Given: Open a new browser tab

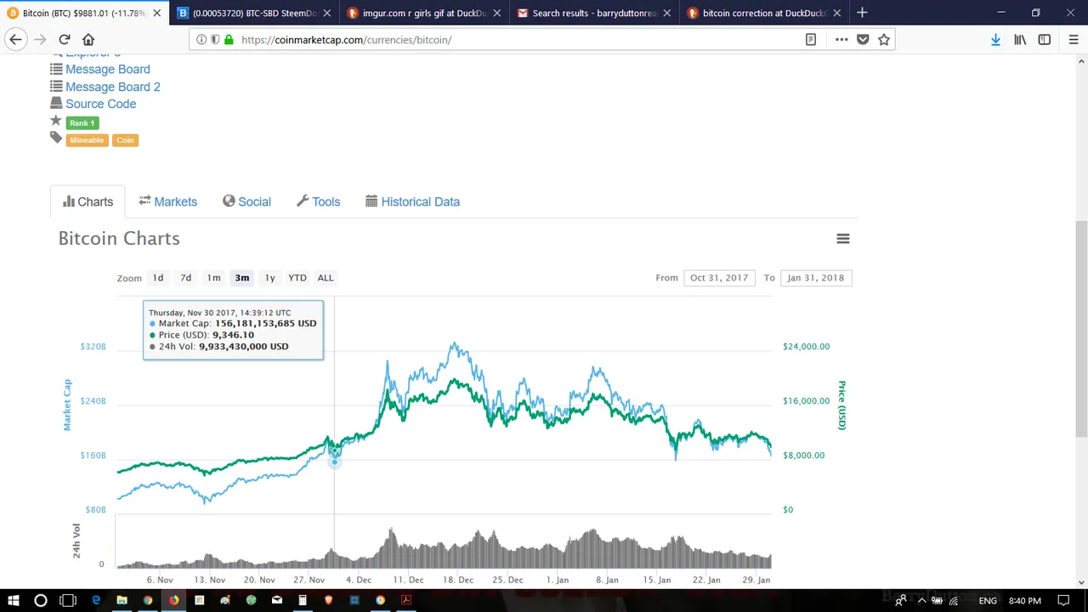Looking at the screenshot, I should click(862, 13).
